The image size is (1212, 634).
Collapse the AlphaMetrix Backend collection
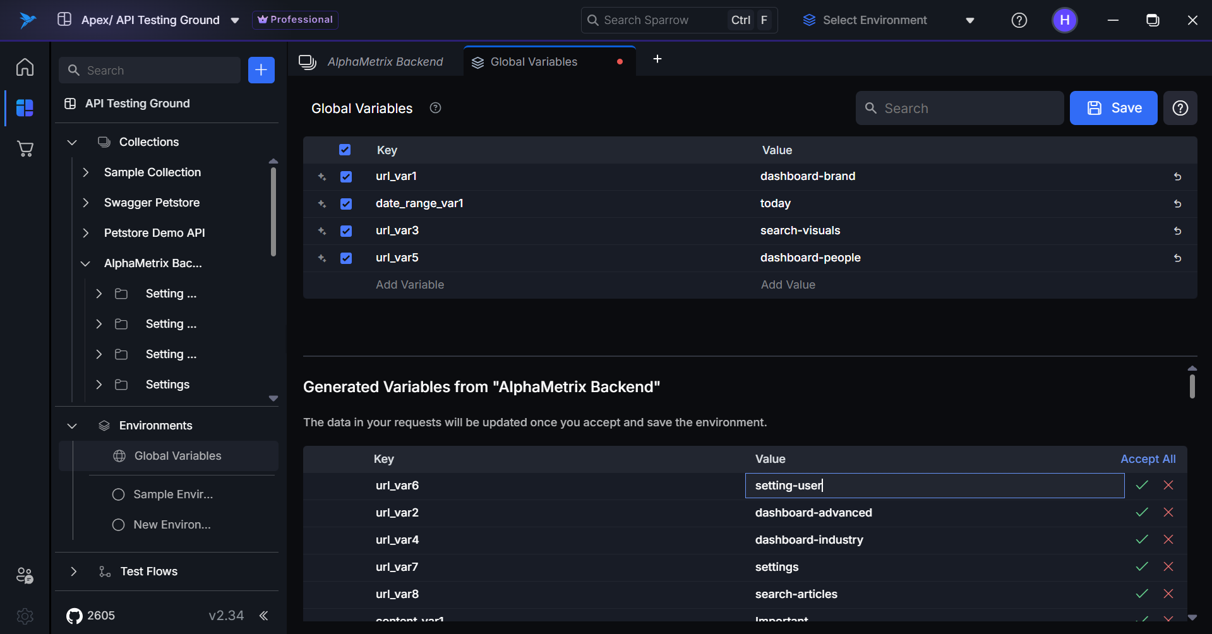[85, 263]
